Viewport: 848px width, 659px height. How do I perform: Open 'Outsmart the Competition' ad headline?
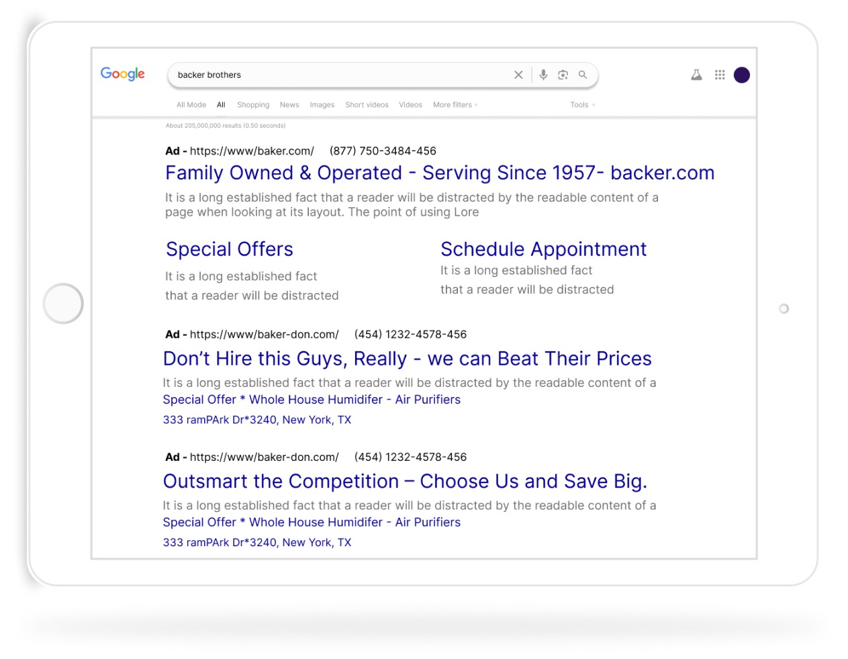click(x=404, y=482)
